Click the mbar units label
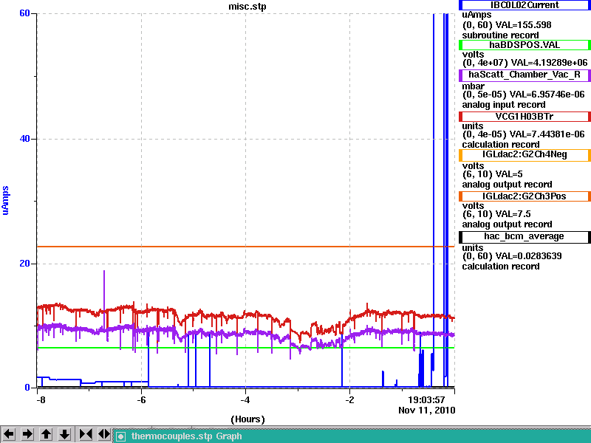 [473, 86]
